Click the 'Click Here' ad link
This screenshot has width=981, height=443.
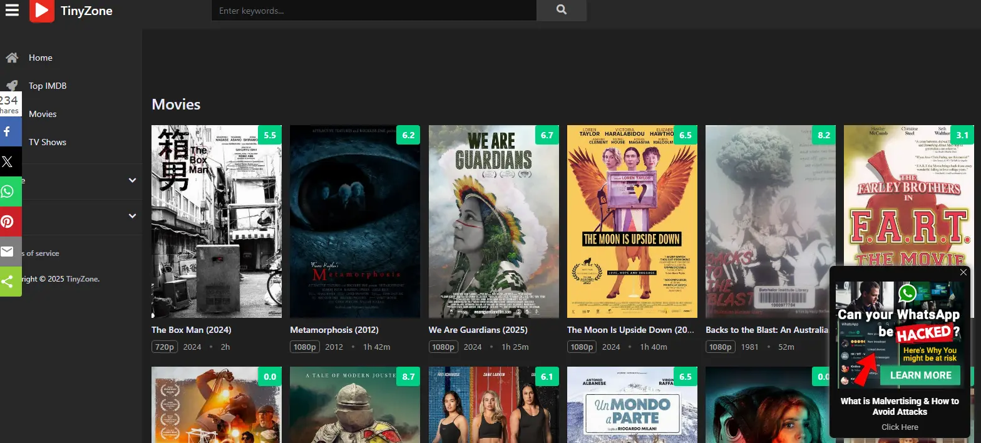[x=900, y=427]
